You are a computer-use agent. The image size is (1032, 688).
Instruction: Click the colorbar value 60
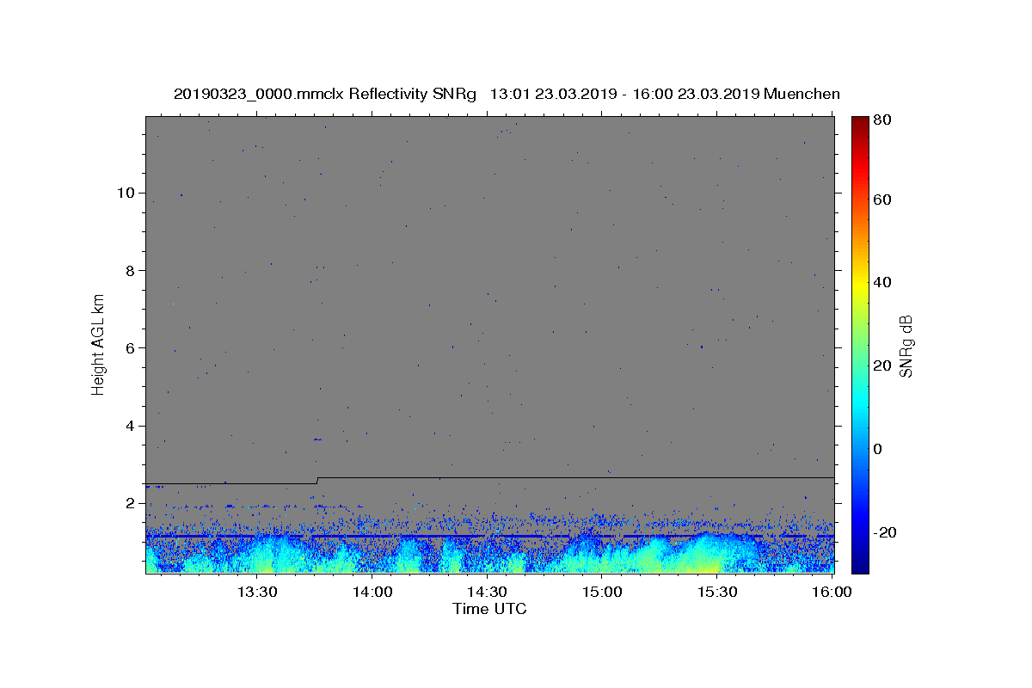tap(884, 200)
